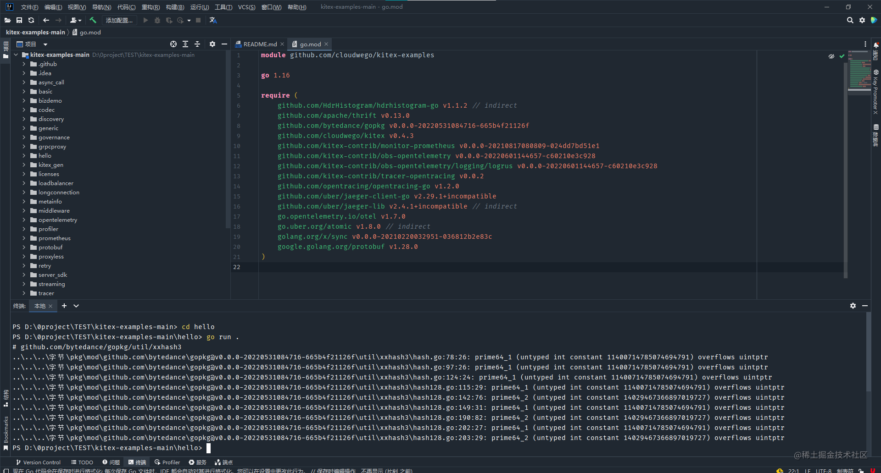Open the 服务 tool window
The image size is (881, 473).
[198, 462]
